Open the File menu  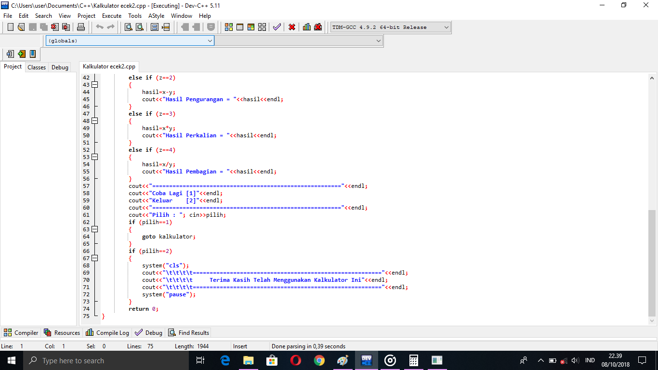coord(8,16)
